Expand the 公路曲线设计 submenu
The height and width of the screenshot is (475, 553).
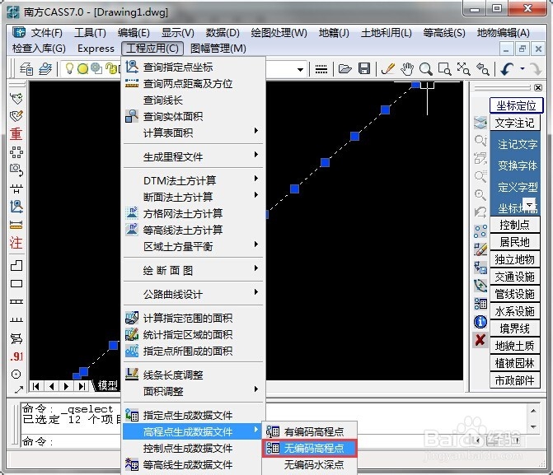(194, 294)
